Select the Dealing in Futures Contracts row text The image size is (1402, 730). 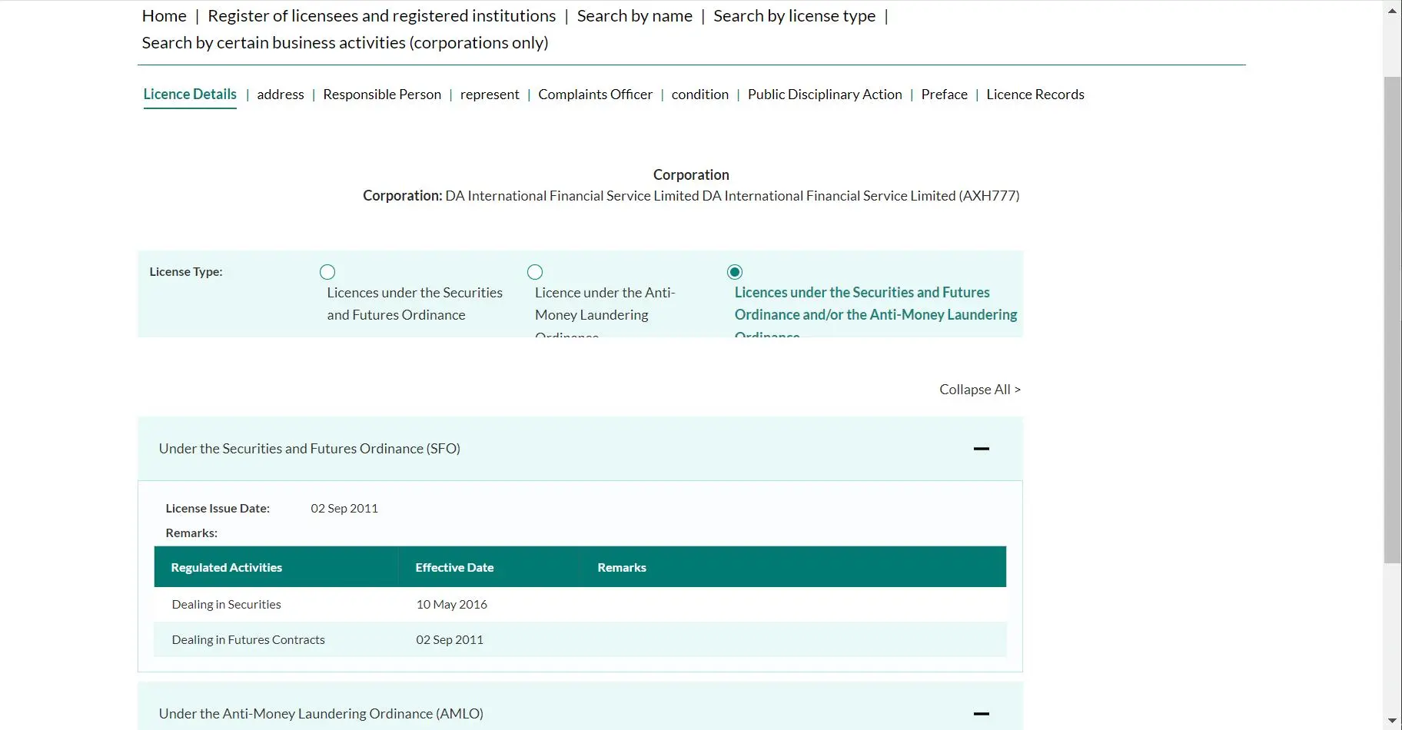point(248,640)
